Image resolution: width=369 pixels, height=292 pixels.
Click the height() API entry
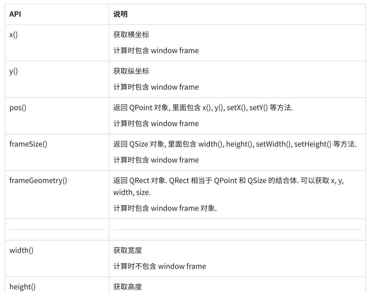tap(22, 287)
